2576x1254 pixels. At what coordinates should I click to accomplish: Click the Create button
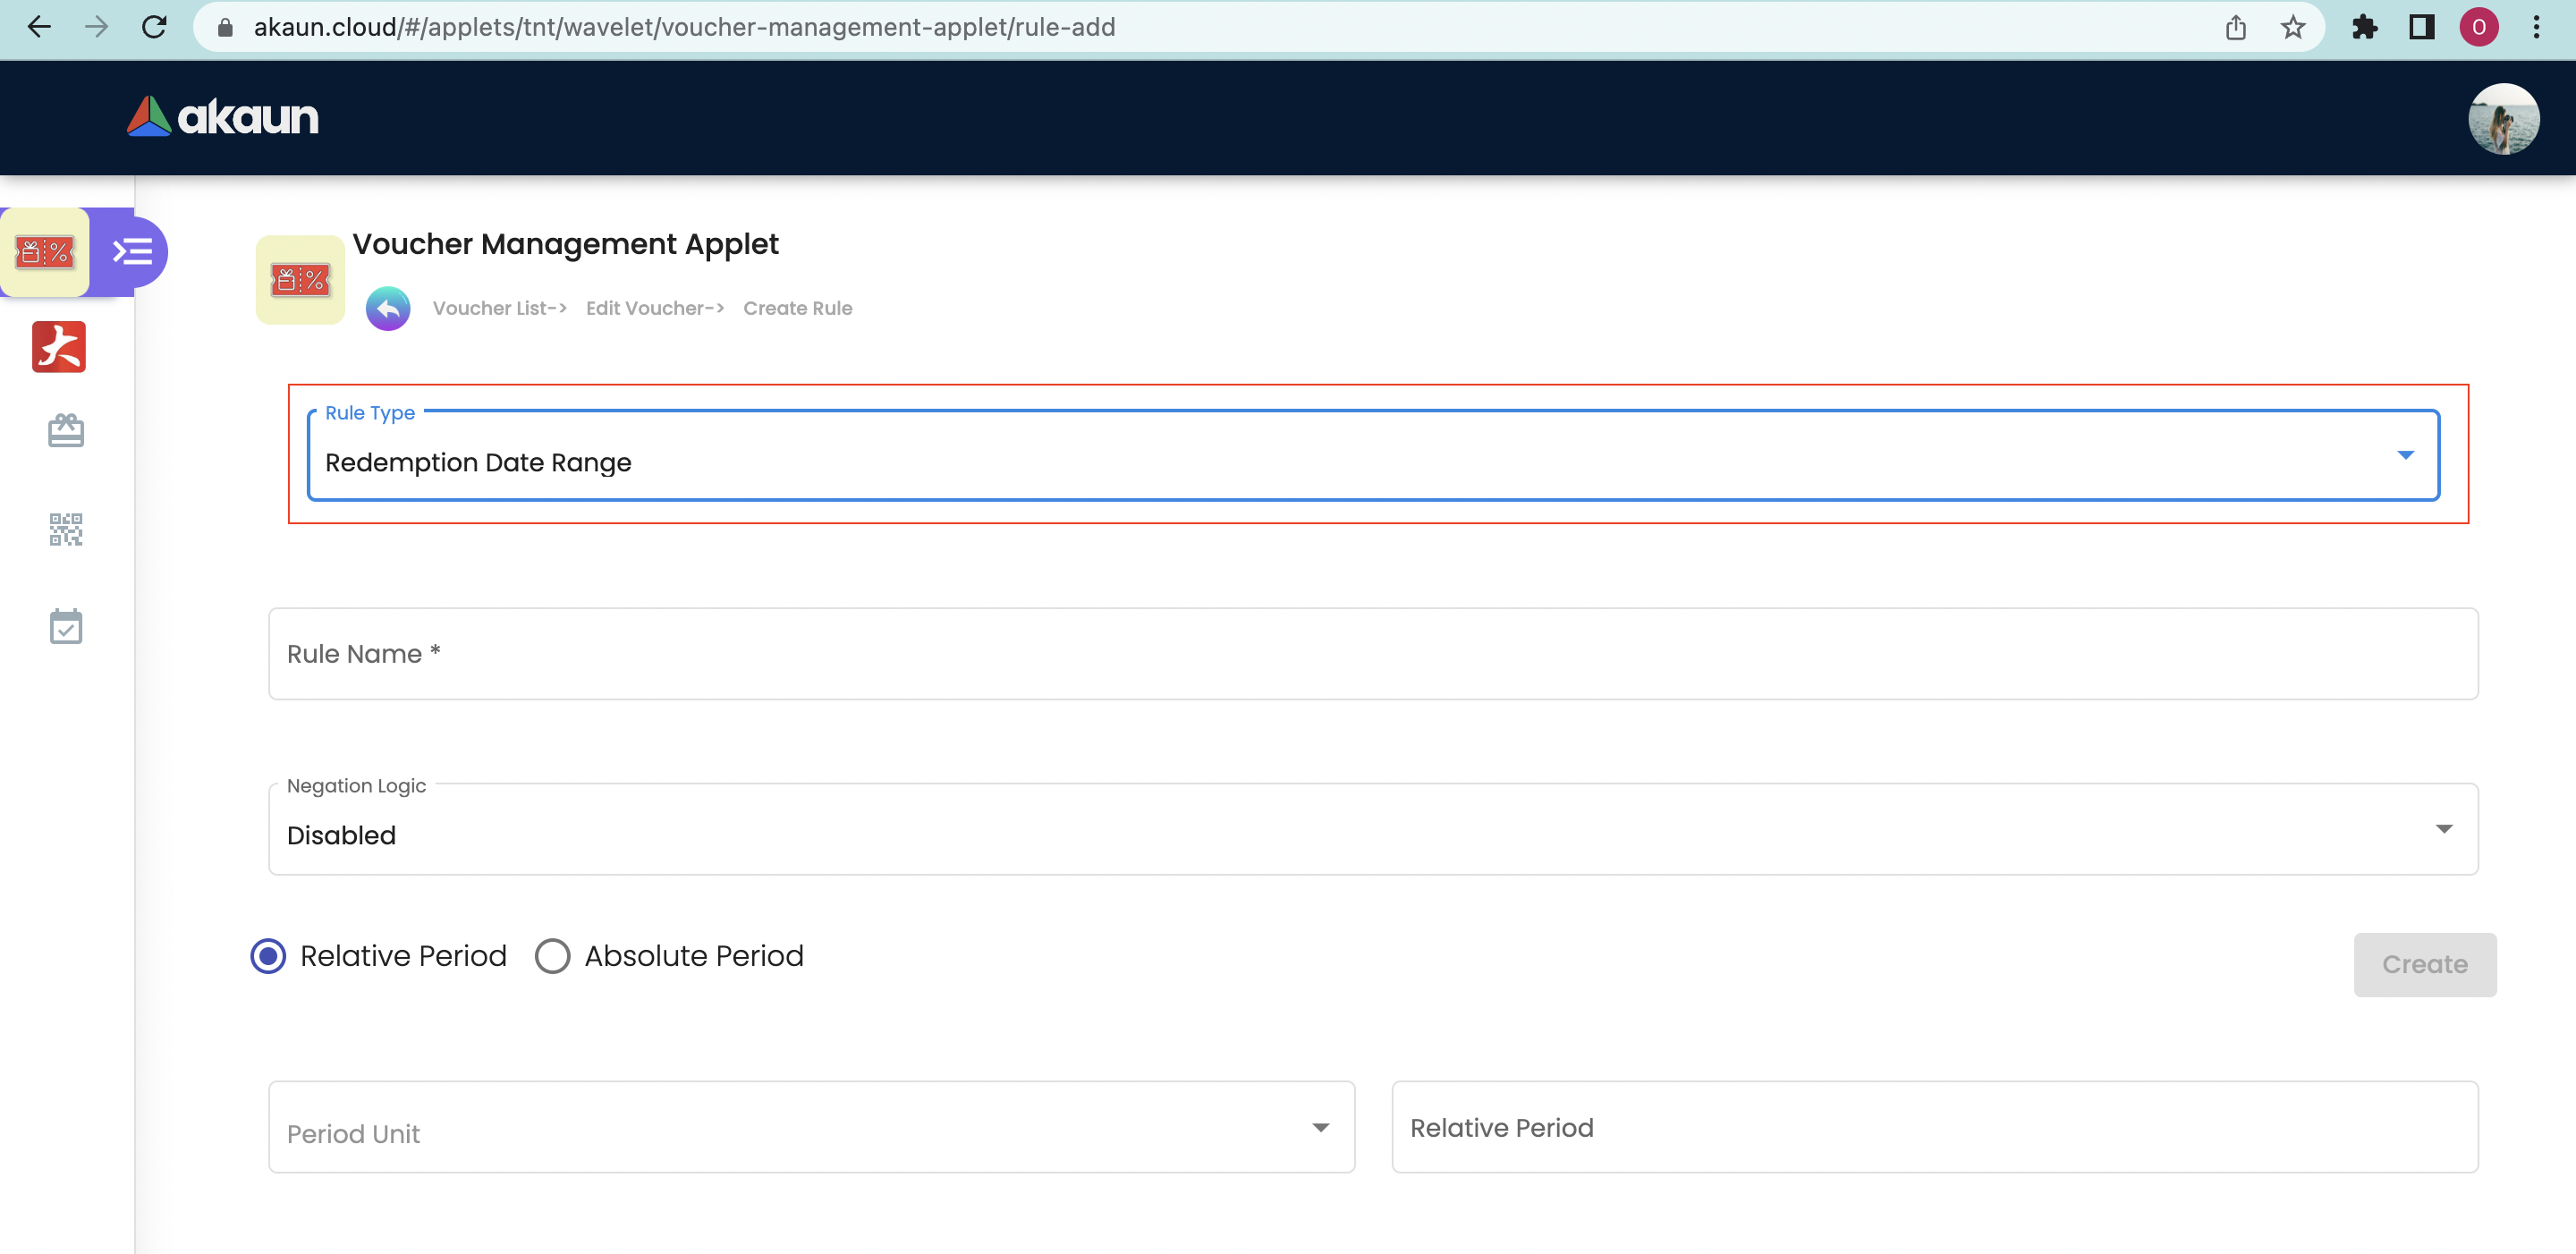[2424, 964]
